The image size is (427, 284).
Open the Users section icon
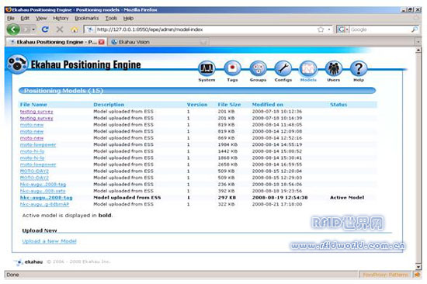(x=334, y=68)
